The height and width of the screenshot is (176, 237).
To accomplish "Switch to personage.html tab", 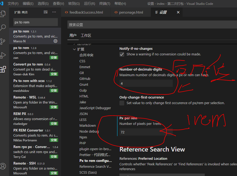I will pyautogui.click(x=131, y=12).
